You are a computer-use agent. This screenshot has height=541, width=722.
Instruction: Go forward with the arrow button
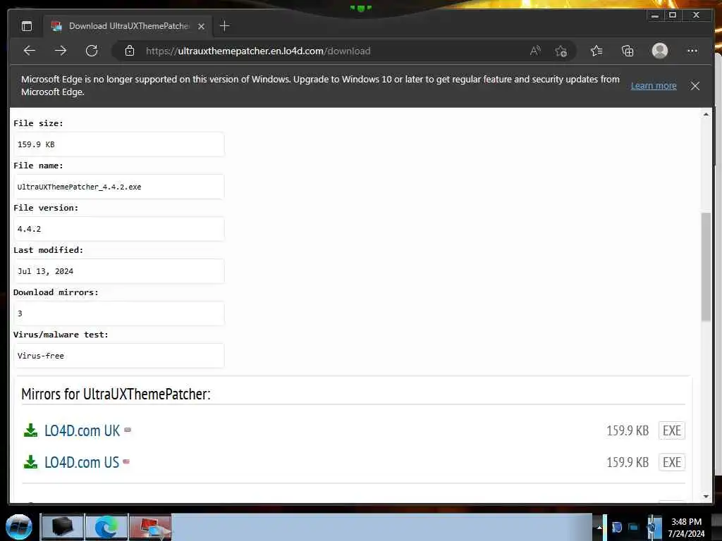pyautogui.click(x=61, y=51)
